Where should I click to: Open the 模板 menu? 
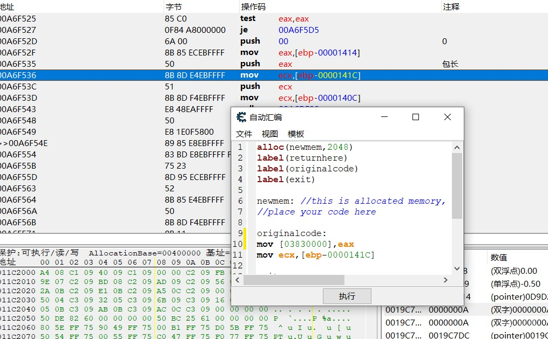point(296,134)
